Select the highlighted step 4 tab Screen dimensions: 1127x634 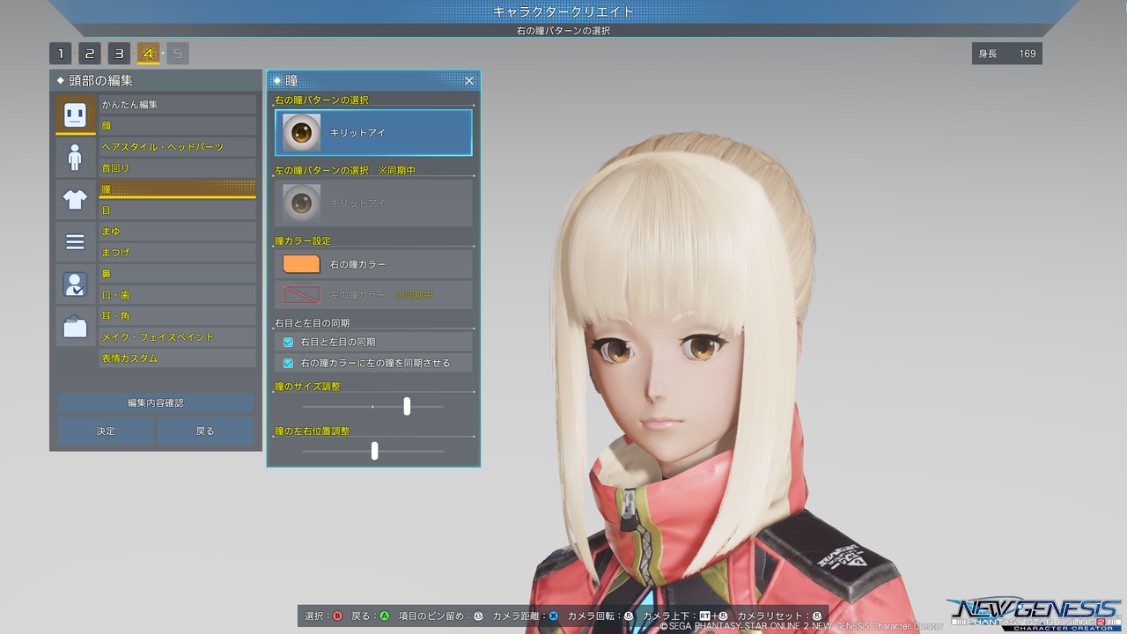coord(148,54)
